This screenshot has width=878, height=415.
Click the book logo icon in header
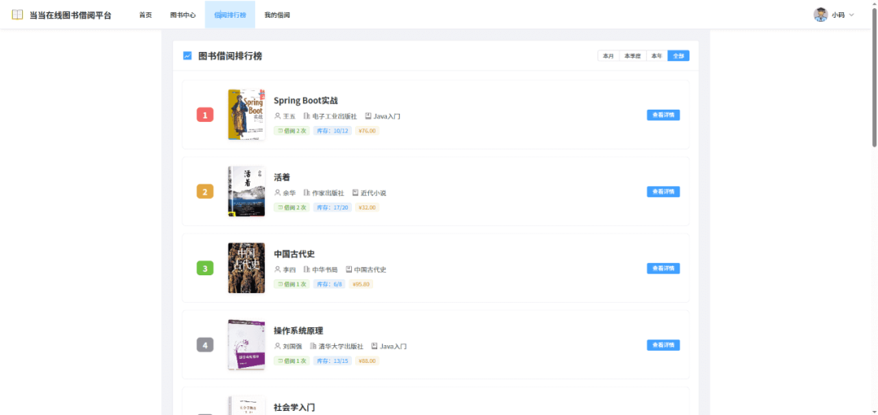(17, 15)
